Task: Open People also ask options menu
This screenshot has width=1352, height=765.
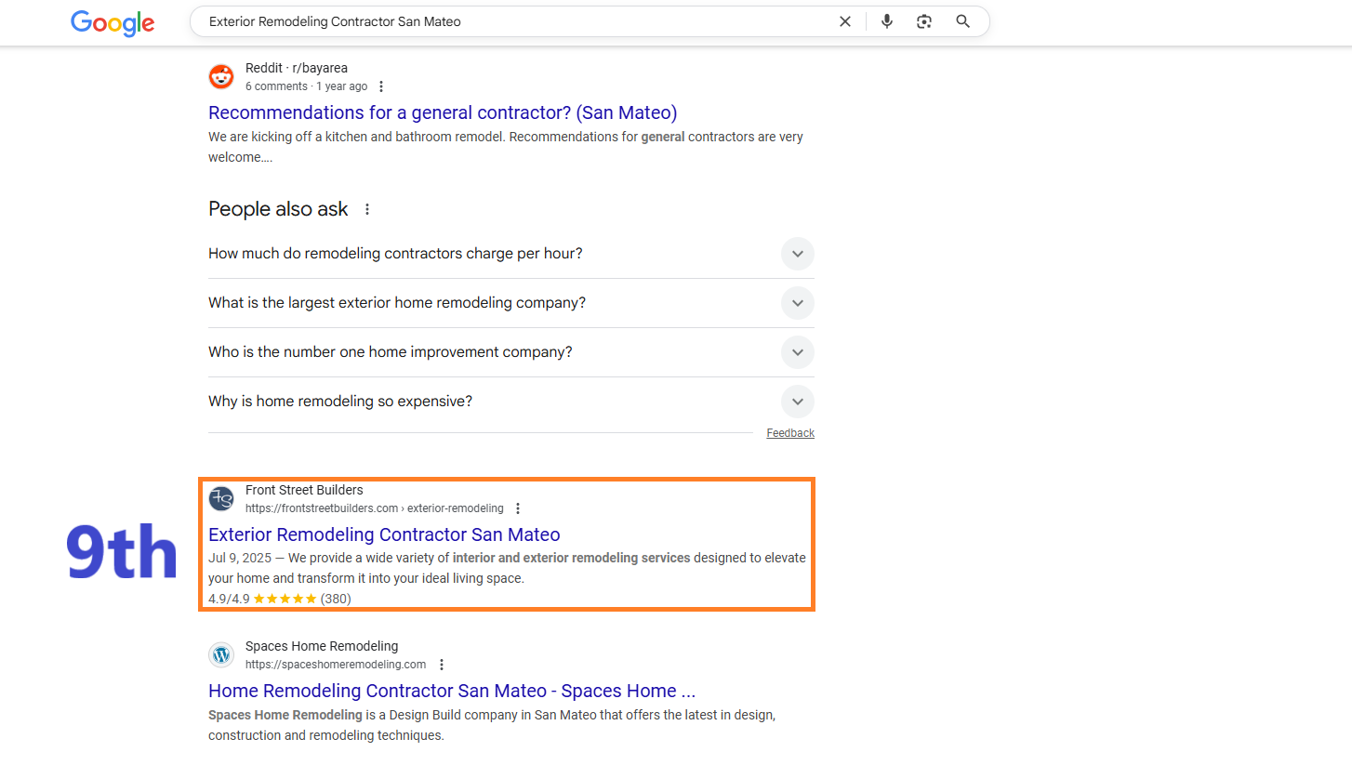Action: [367, 209]
